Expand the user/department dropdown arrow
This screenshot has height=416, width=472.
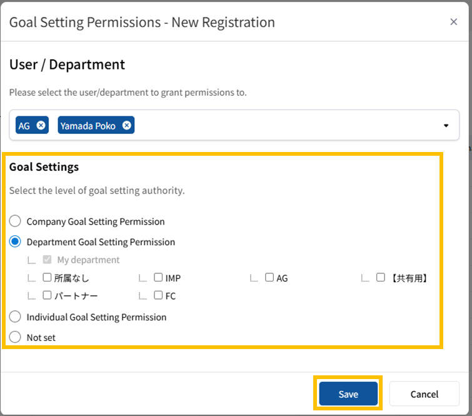coord(446,125)
